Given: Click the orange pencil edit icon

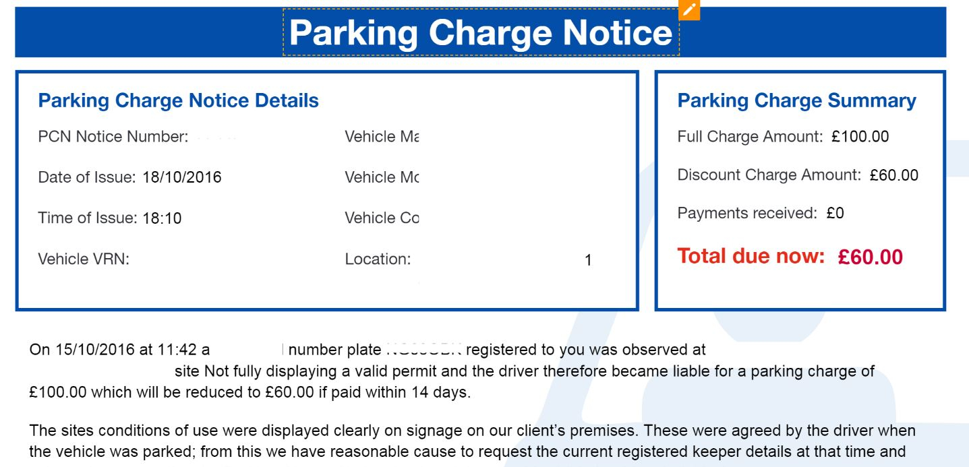Looking at the screenshot, I should pyautogui.click(x=689, y=10).
